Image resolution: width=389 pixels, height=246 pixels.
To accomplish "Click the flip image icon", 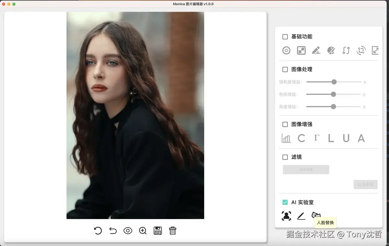I will click(x=346, y=51).
